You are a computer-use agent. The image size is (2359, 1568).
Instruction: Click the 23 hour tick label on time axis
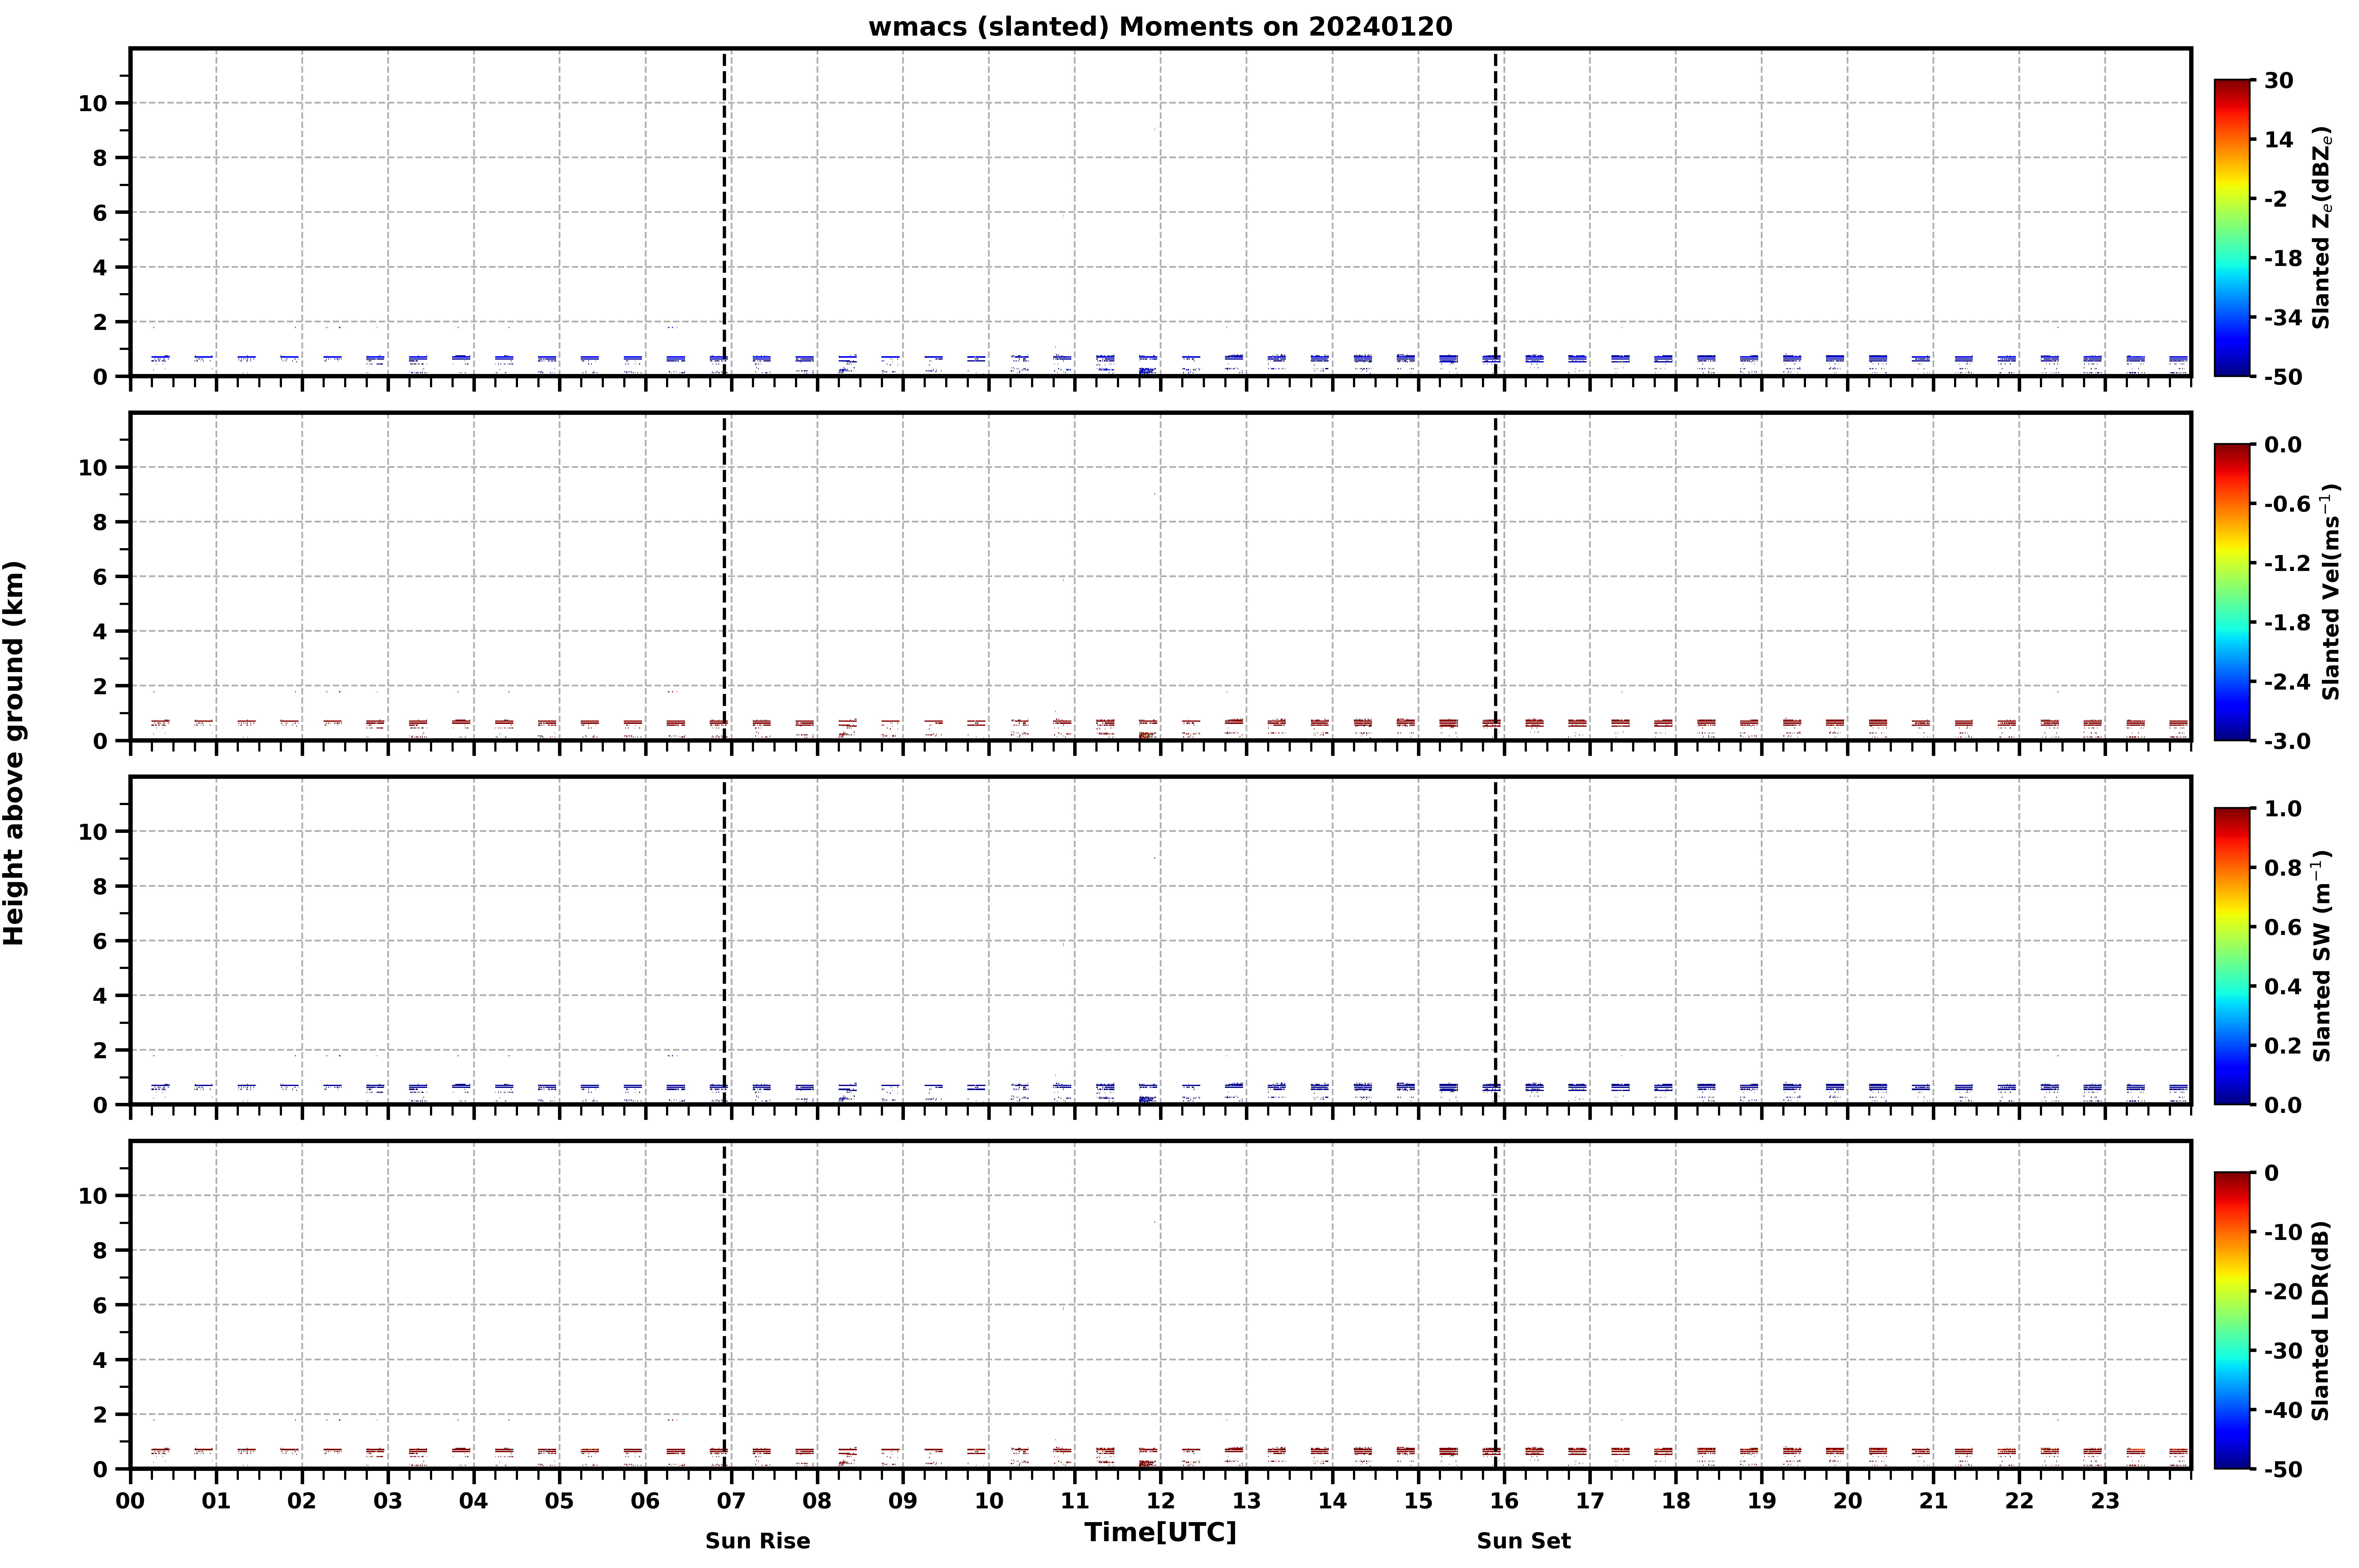coord(2105,1501)
